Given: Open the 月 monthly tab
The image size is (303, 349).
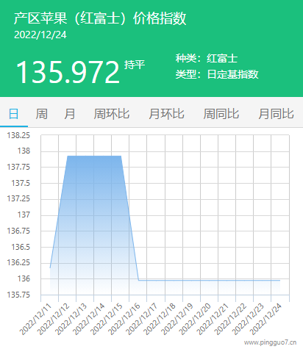Looking at the screenshot, I should [70, 114].
